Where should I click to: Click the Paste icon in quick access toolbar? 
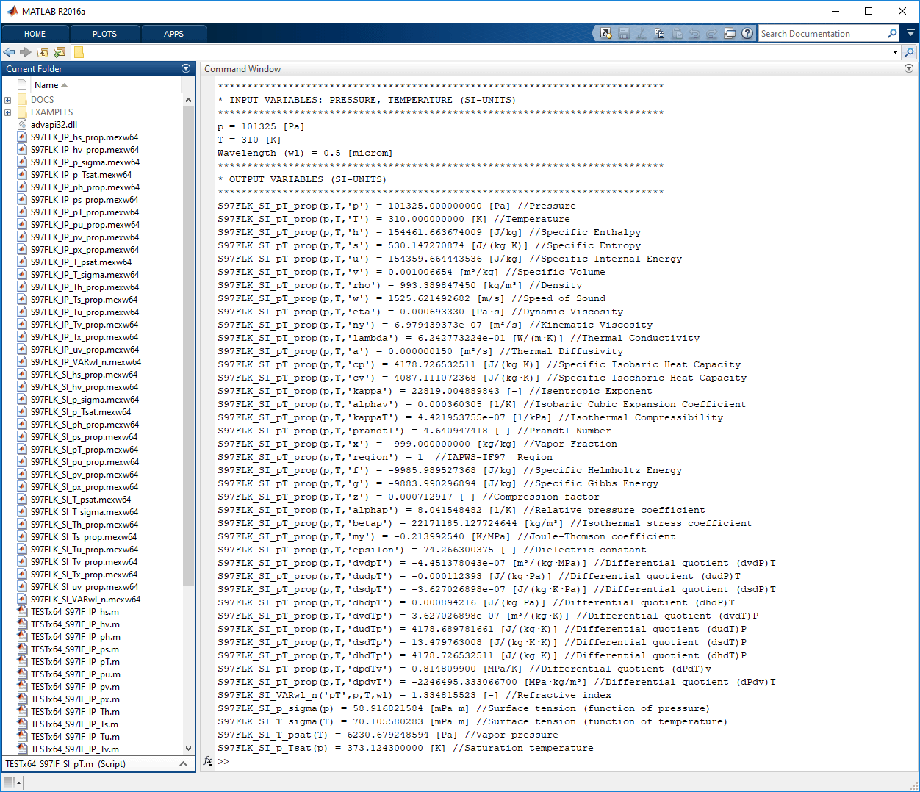(x=677, y=33)
